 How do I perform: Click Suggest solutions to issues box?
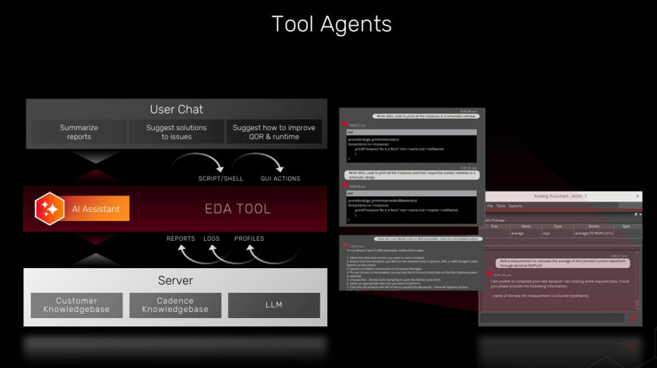pyautogui.click(x=177, y=132)
